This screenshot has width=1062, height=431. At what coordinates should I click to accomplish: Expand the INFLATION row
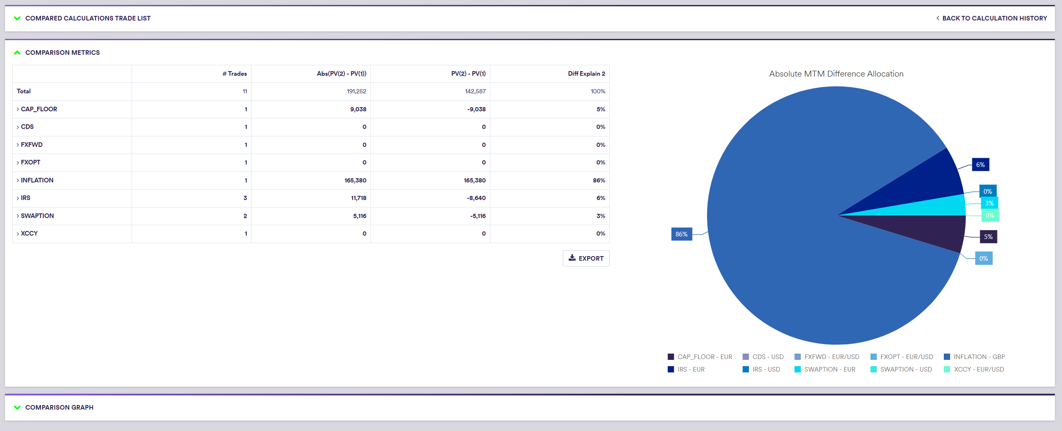coord(18,180)
